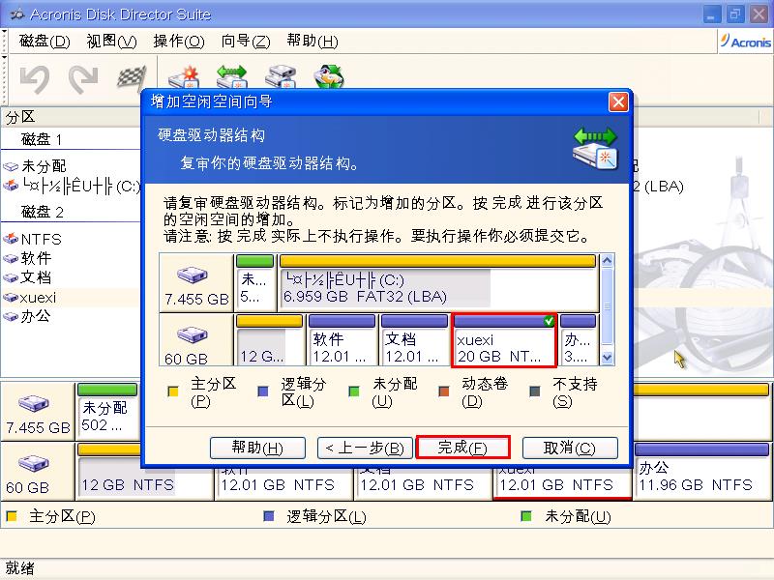Click the blue 逻辑分区(L) swatch in the wizard legend
Viewport: 774px width, 580px height.
pos(263,391)
